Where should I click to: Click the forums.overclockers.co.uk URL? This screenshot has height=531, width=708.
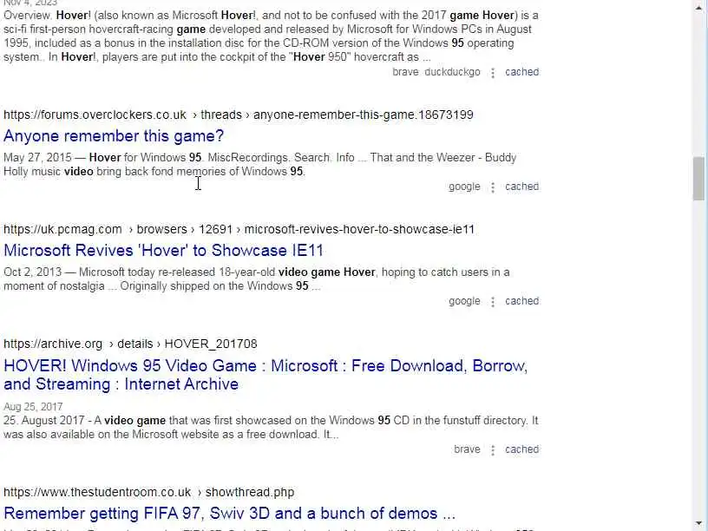[95, 115]
